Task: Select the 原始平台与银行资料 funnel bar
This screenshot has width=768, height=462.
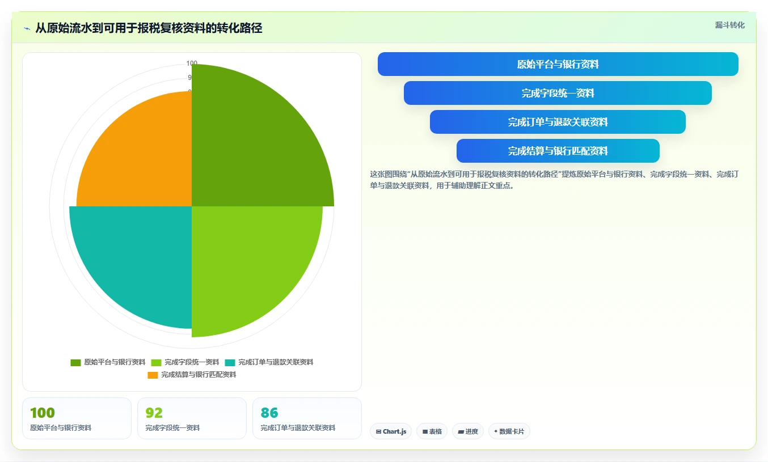Action: [x=558, y=64]
